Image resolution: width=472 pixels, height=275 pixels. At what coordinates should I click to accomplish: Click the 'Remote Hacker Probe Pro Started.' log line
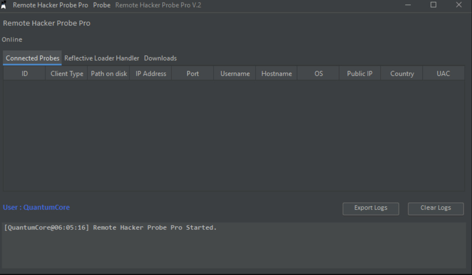[x=111, y=227]
